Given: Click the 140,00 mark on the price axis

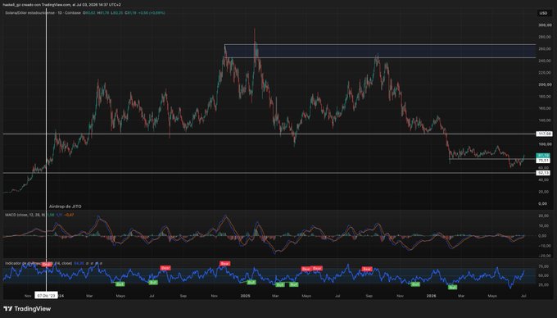Looking at the screenshot, I should (545, 120).
